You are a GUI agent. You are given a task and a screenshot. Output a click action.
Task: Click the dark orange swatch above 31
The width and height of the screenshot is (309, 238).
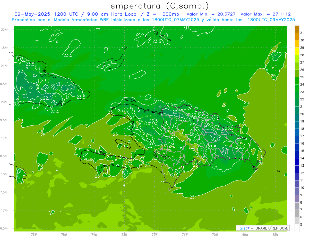tap(297, 29)
